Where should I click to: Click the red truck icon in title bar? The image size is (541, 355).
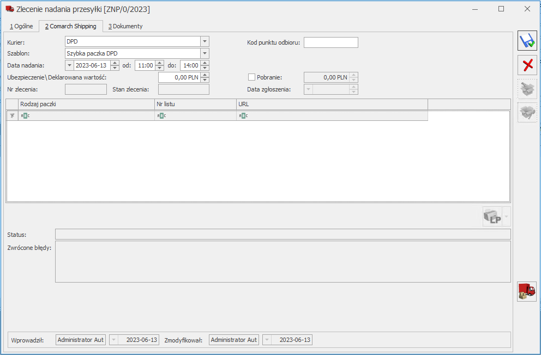click(x=10, y=9)
